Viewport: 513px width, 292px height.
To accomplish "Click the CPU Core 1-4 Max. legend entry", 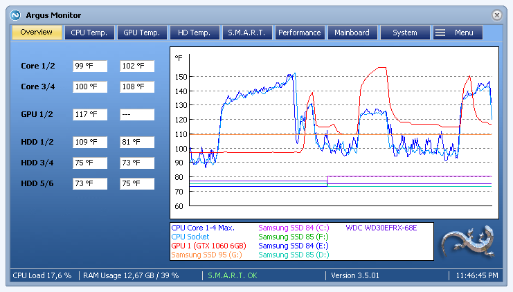I will click(203, 228).
